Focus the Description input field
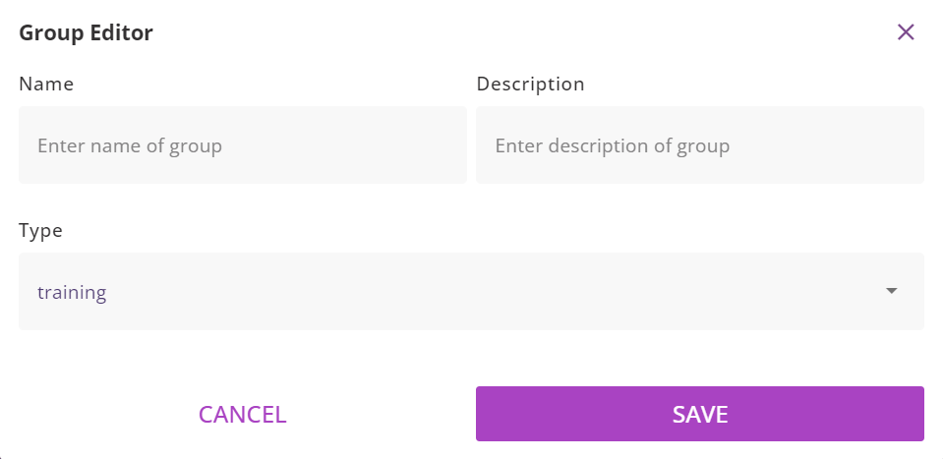 (x=699, y=145)
